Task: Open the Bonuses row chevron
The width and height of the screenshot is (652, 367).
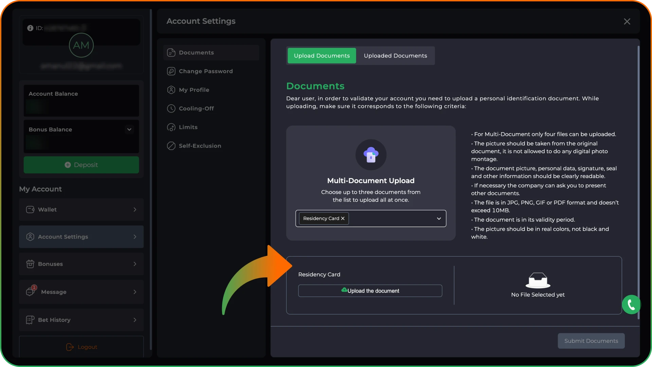Action: pyautogui.click(x=135, y=264)
